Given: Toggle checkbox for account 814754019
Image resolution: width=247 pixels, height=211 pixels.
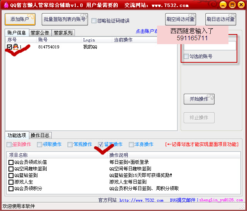Looking at the screenshot, I should 9,47.
